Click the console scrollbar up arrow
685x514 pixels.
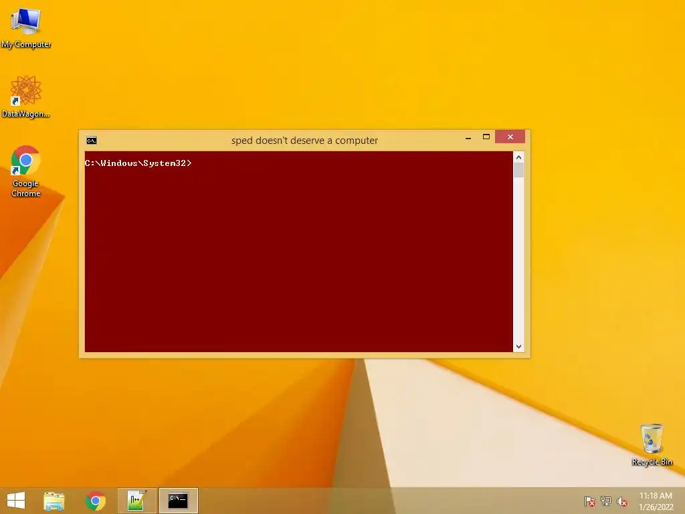(518, 157)
